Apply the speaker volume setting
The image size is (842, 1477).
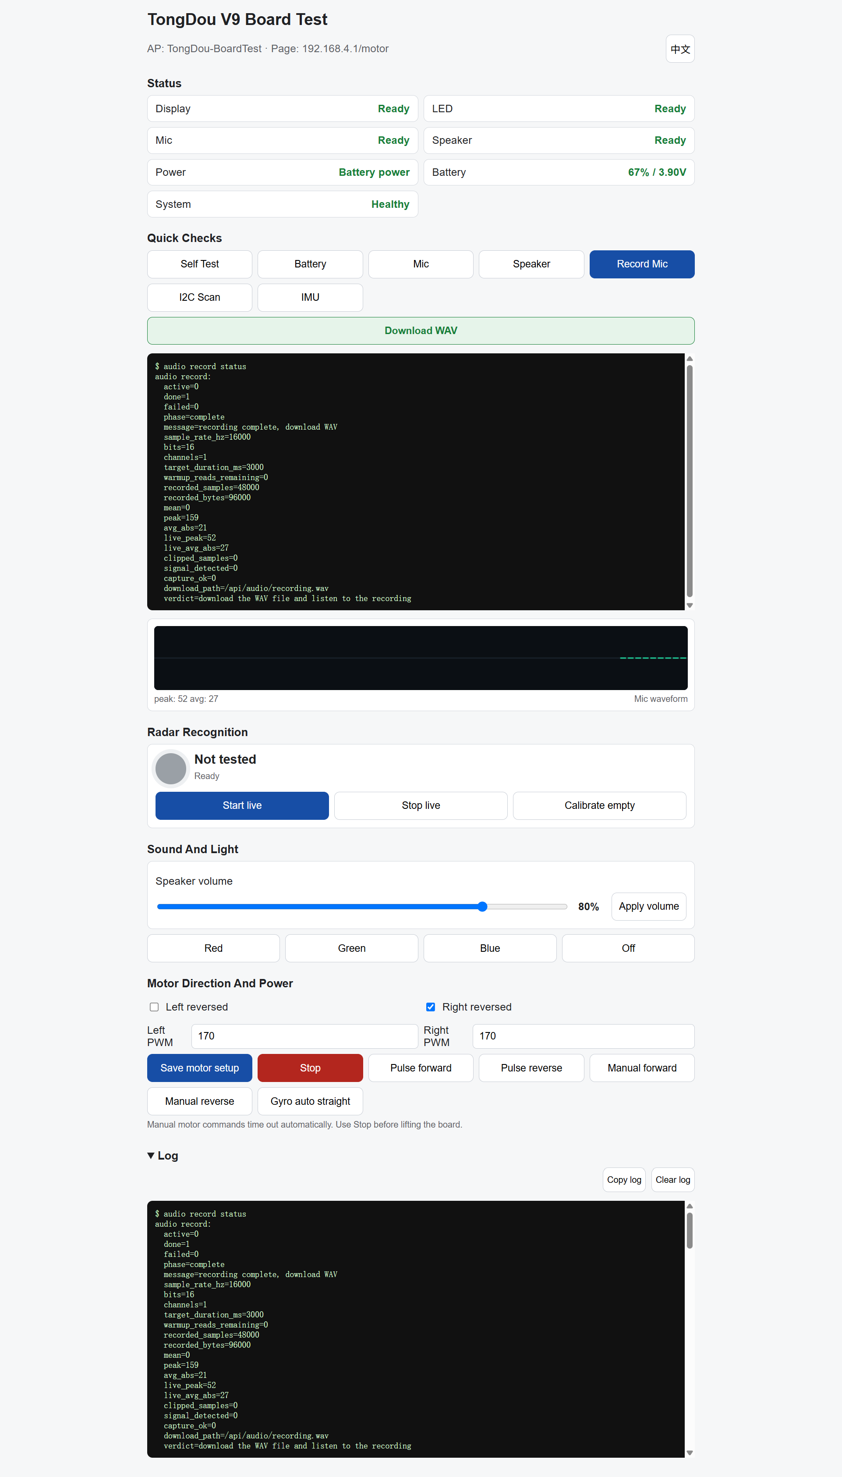click(648, 906)
